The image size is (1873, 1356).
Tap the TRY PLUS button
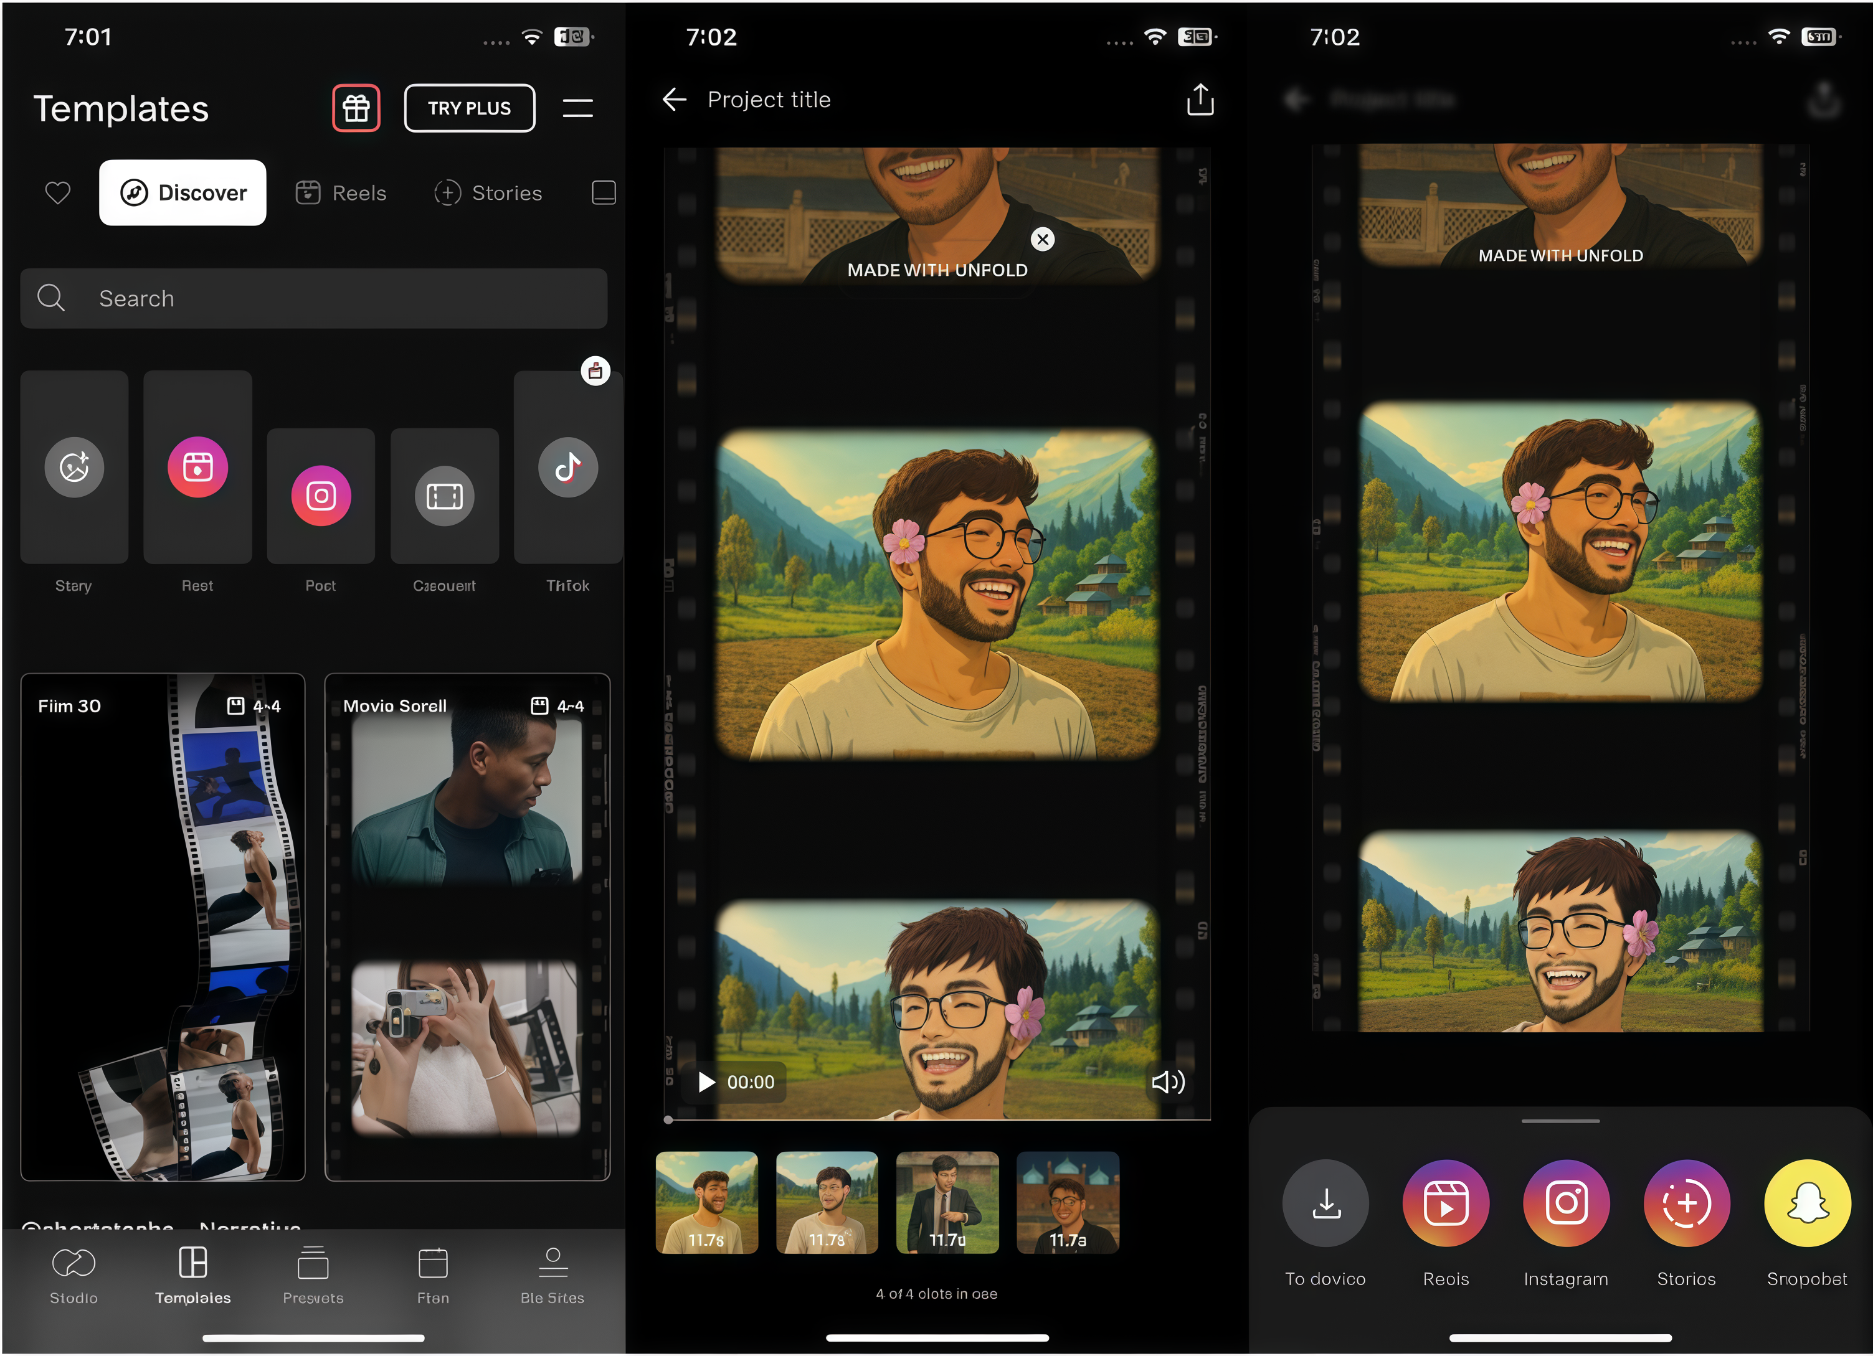click(469, 107)
